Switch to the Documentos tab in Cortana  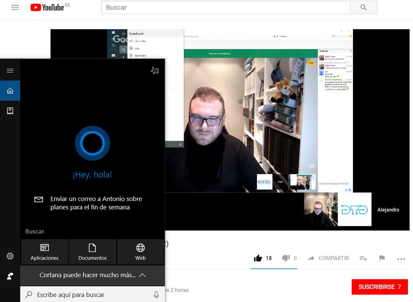click(92, 252)
